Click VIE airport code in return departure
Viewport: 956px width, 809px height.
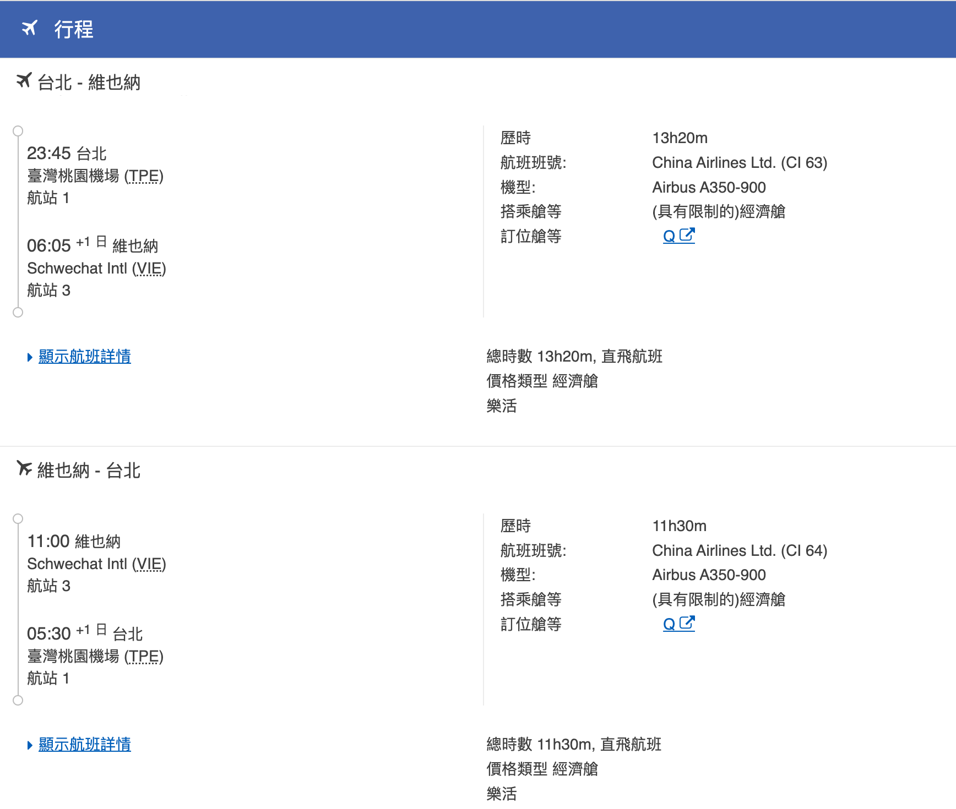click(149, 564)
